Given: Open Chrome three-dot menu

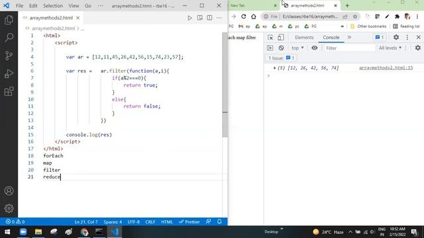Looking at the screenshot, I should pyautogui.click(x=417, y=17).
